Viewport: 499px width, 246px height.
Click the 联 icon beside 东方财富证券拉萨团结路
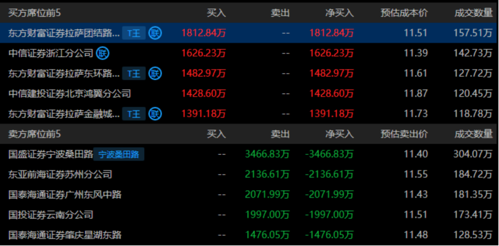pyautogui.click(x=155, y=33)
